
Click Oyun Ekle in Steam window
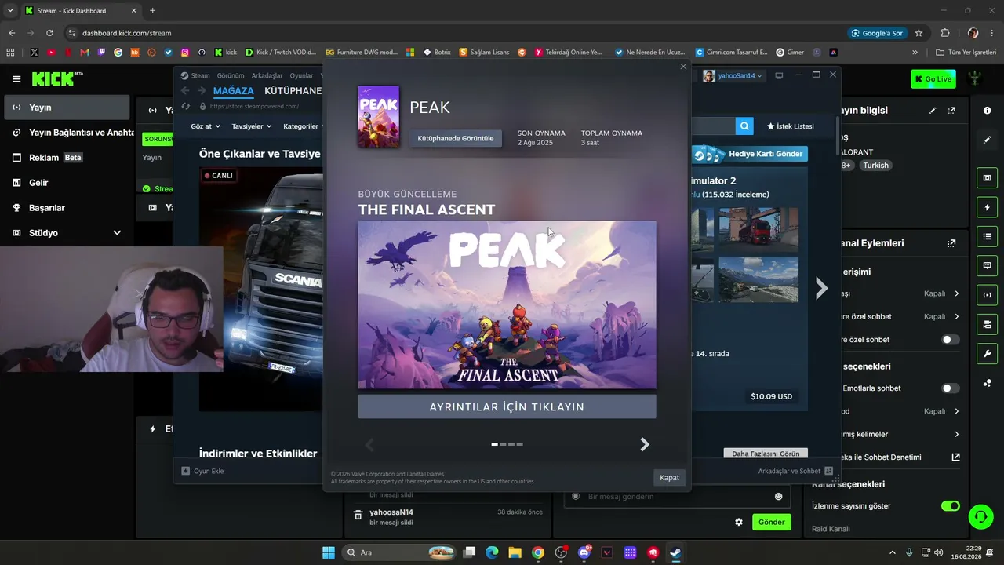203,471
